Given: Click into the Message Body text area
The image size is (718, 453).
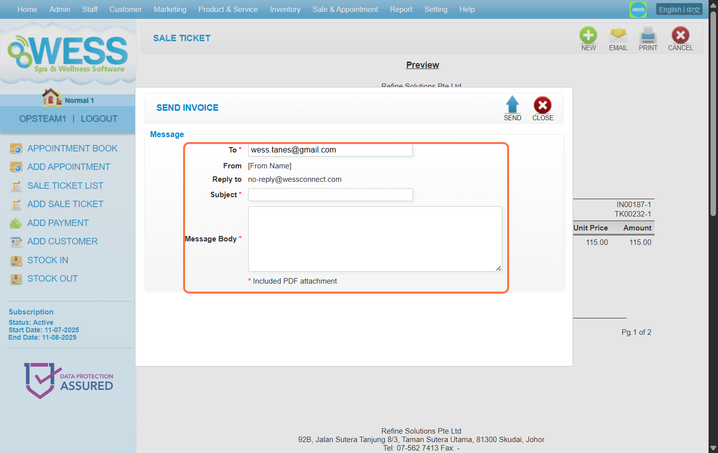Looking at the screenshot, I should coord(375,239).
